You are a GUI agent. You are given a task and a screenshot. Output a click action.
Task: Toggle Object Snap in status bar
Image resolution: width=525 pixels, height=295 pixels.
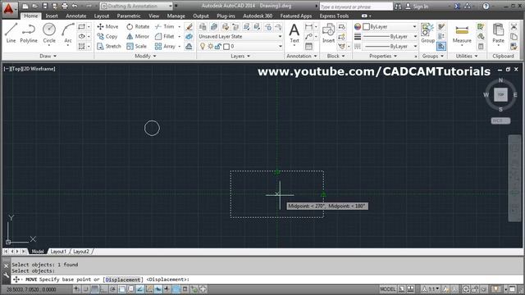(122, 289)
